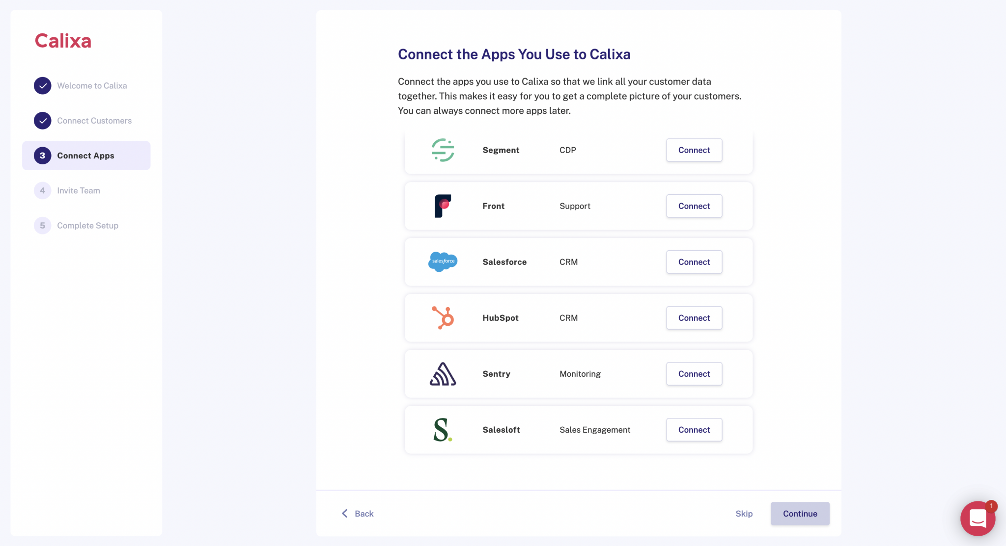Click the Salesforce CRM cloud icon

click(x=442, y=261)
